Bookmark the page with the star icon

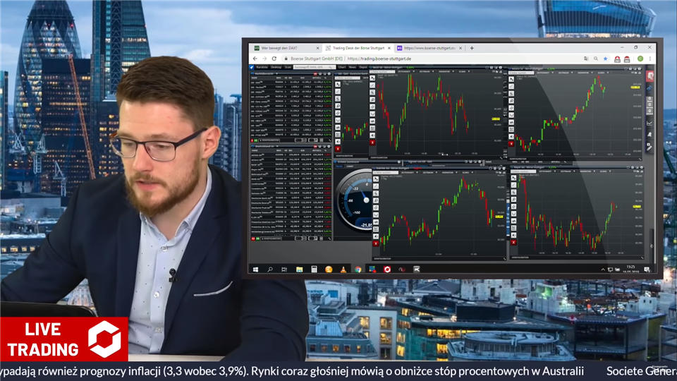tap(605, 59)
